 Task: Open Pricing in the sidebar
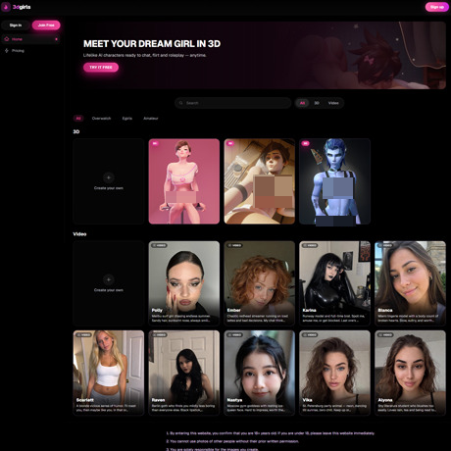[x=30, y=51]
